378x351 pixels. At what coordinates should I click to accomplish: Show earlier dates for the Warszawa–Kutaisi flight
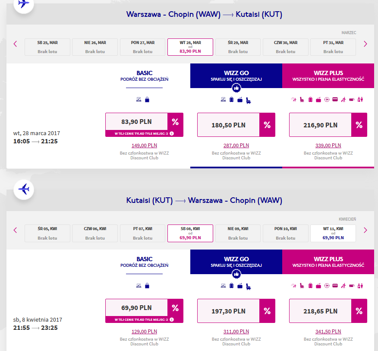tap(15, 44)
